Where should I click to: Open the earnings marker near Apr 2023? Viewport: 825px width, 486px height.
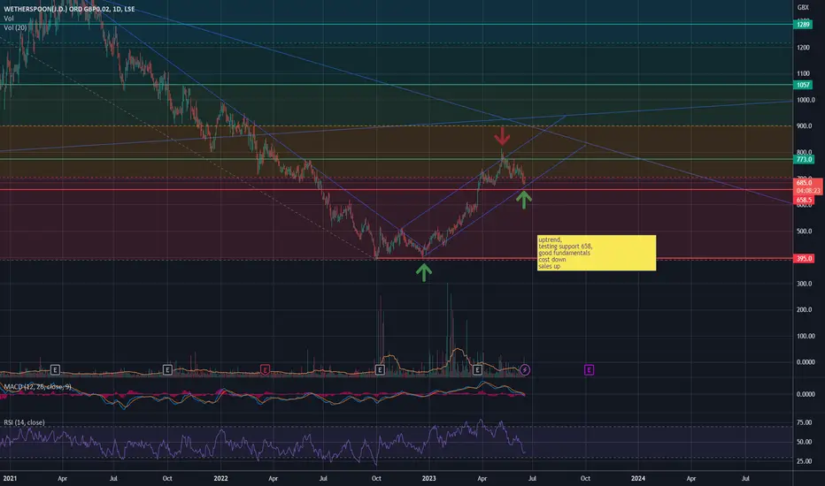pyautogui.click(x=477, y=370)
